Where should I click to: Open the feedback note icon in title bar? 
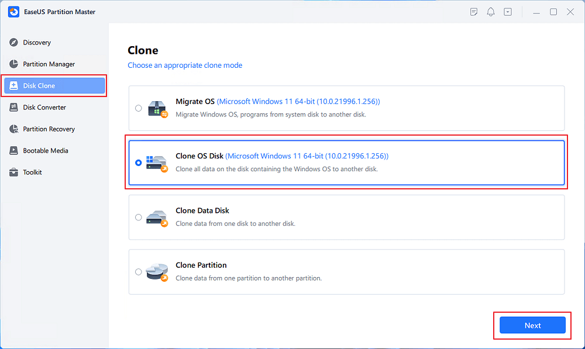(474, 12)
